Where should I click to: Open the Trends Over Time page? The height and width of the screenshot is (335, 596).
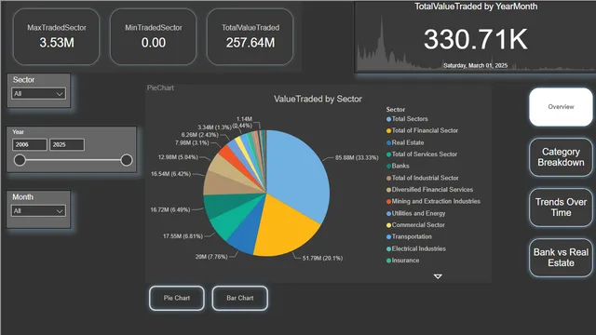[561, 208]
